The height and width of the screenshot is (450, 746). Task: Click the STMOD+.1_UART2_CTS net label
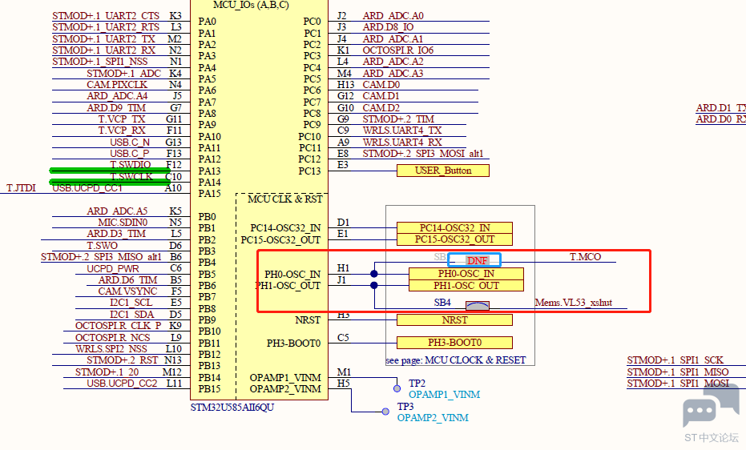pos(106,16)
